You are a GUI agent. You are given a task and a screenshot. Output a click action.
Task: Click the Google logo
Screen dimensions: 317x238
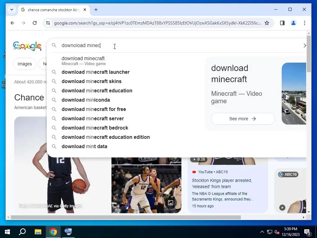[27, 46]
